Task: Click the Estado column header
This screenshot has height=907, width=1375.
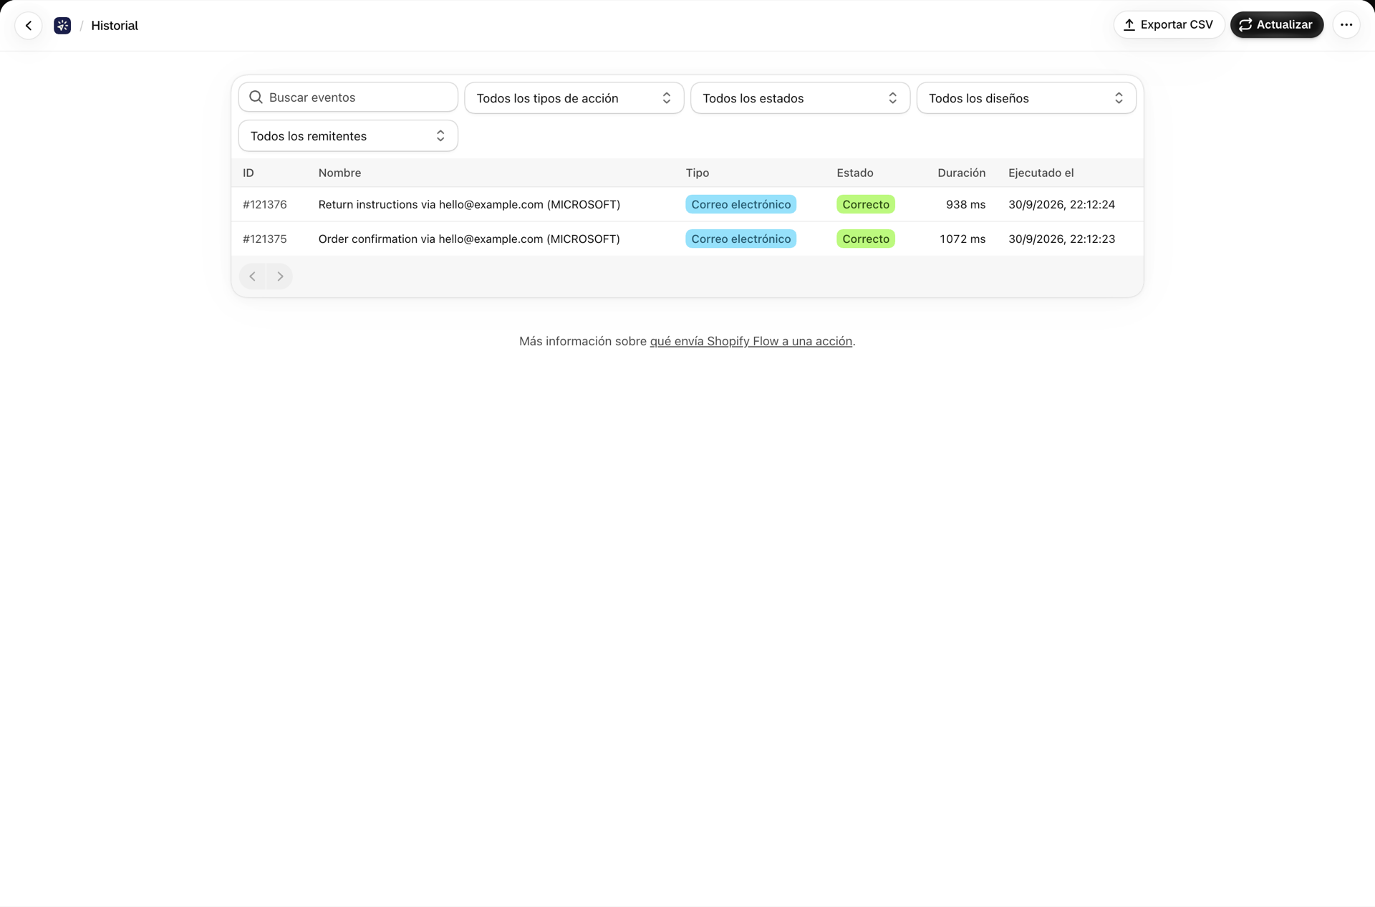Action: (854, 173)
